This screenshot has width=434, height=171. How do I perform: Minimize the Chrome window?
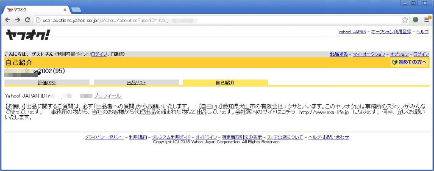406,3
